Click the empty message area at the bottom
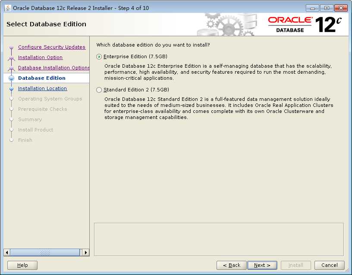 click(x=219, y=239)
